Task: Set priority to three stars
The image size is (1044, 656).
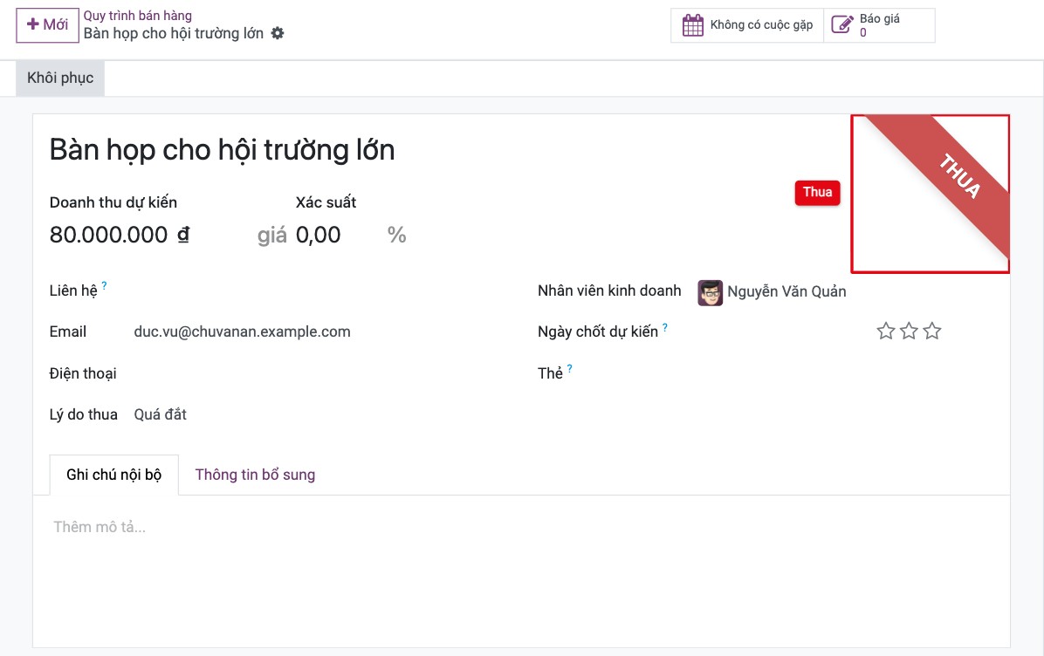Action: pos(932,331)
